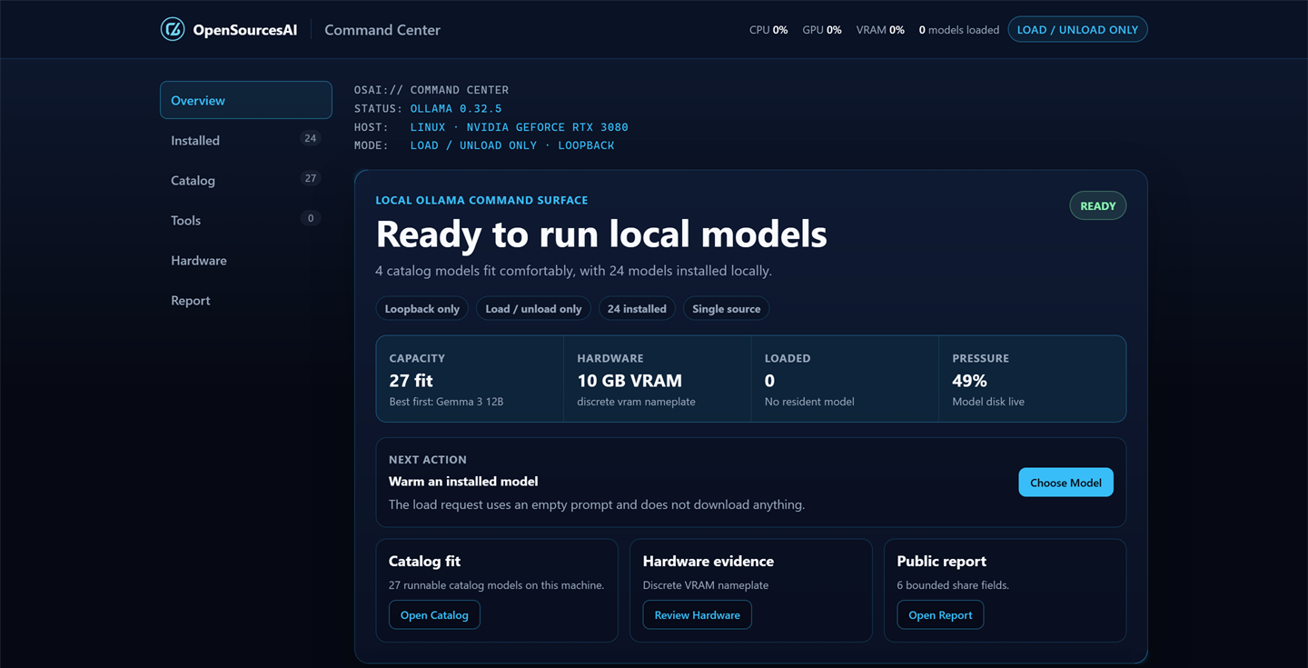Click the '0 models loaded' status text
1308x668 pixels.
(x=958, y=30)
